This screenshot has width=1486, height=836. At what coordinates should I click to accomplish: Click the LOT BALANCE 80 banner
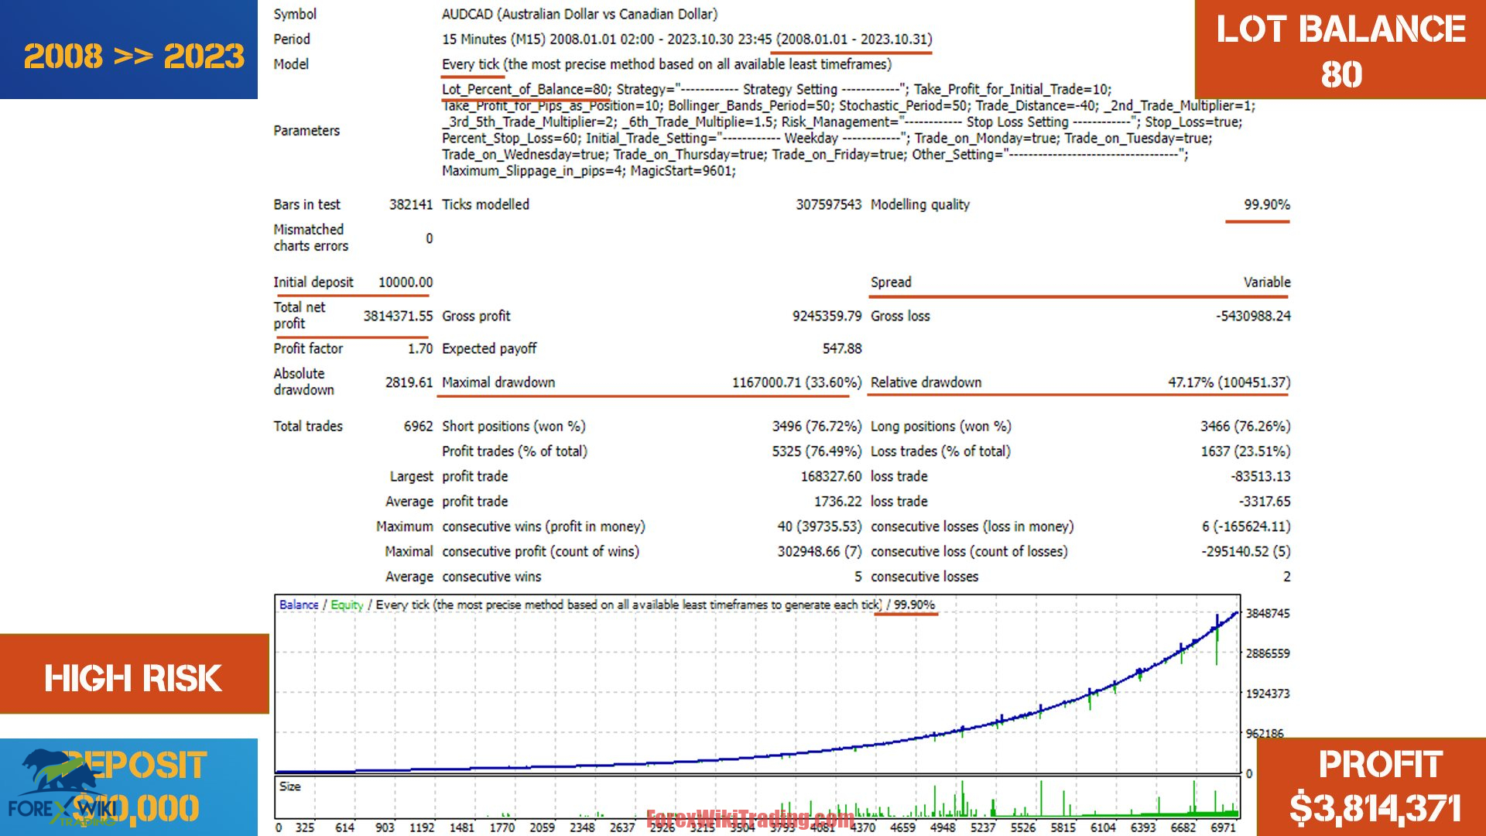click(x=1340, y=51)
